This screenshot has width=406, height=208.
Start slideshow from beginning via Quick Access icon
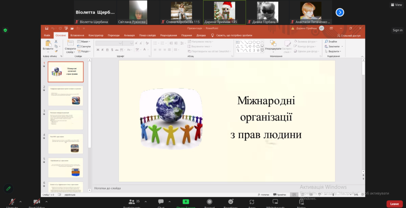pyautogui.click(x=66, y=28)
